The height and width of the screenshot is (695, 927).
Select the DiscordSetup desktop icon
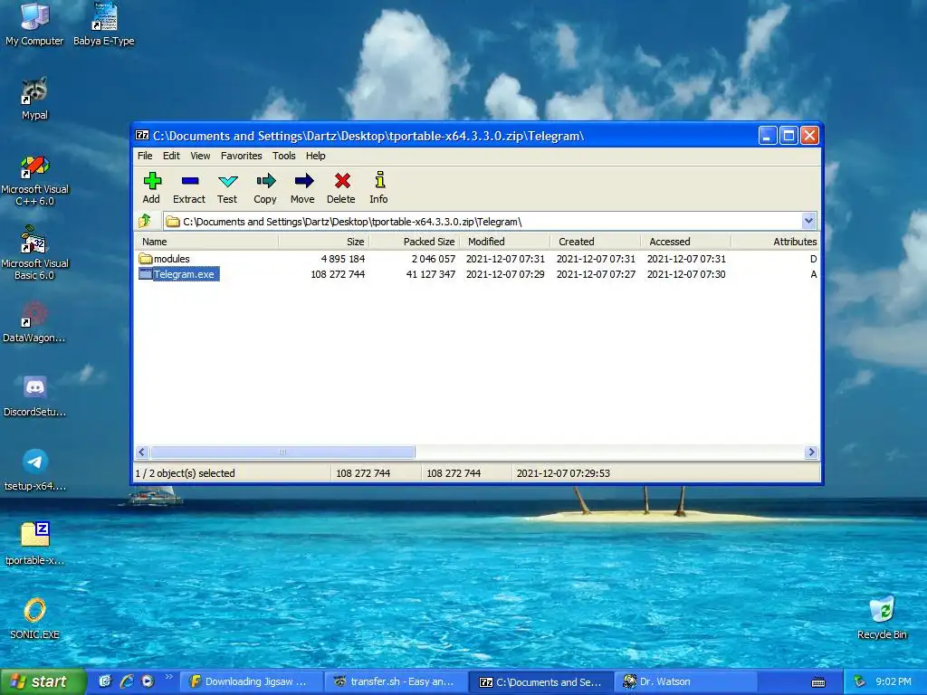(34, 387)
